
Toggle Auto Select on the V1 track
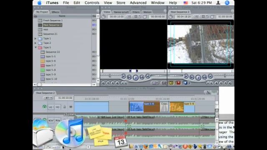click(71, 107)
